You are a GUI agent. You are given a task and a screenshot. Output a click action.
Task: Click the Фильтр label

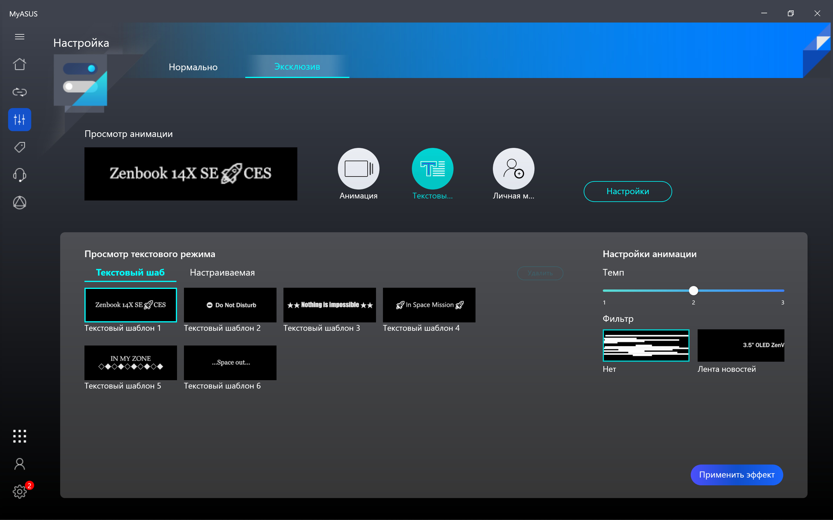pyautogui.click(x=618, y=319)
